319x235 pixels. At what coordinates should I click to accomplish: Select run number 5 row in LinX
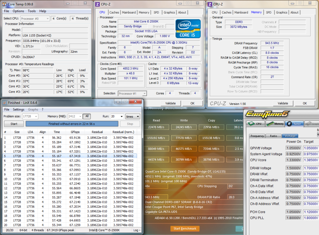(70, 156)
